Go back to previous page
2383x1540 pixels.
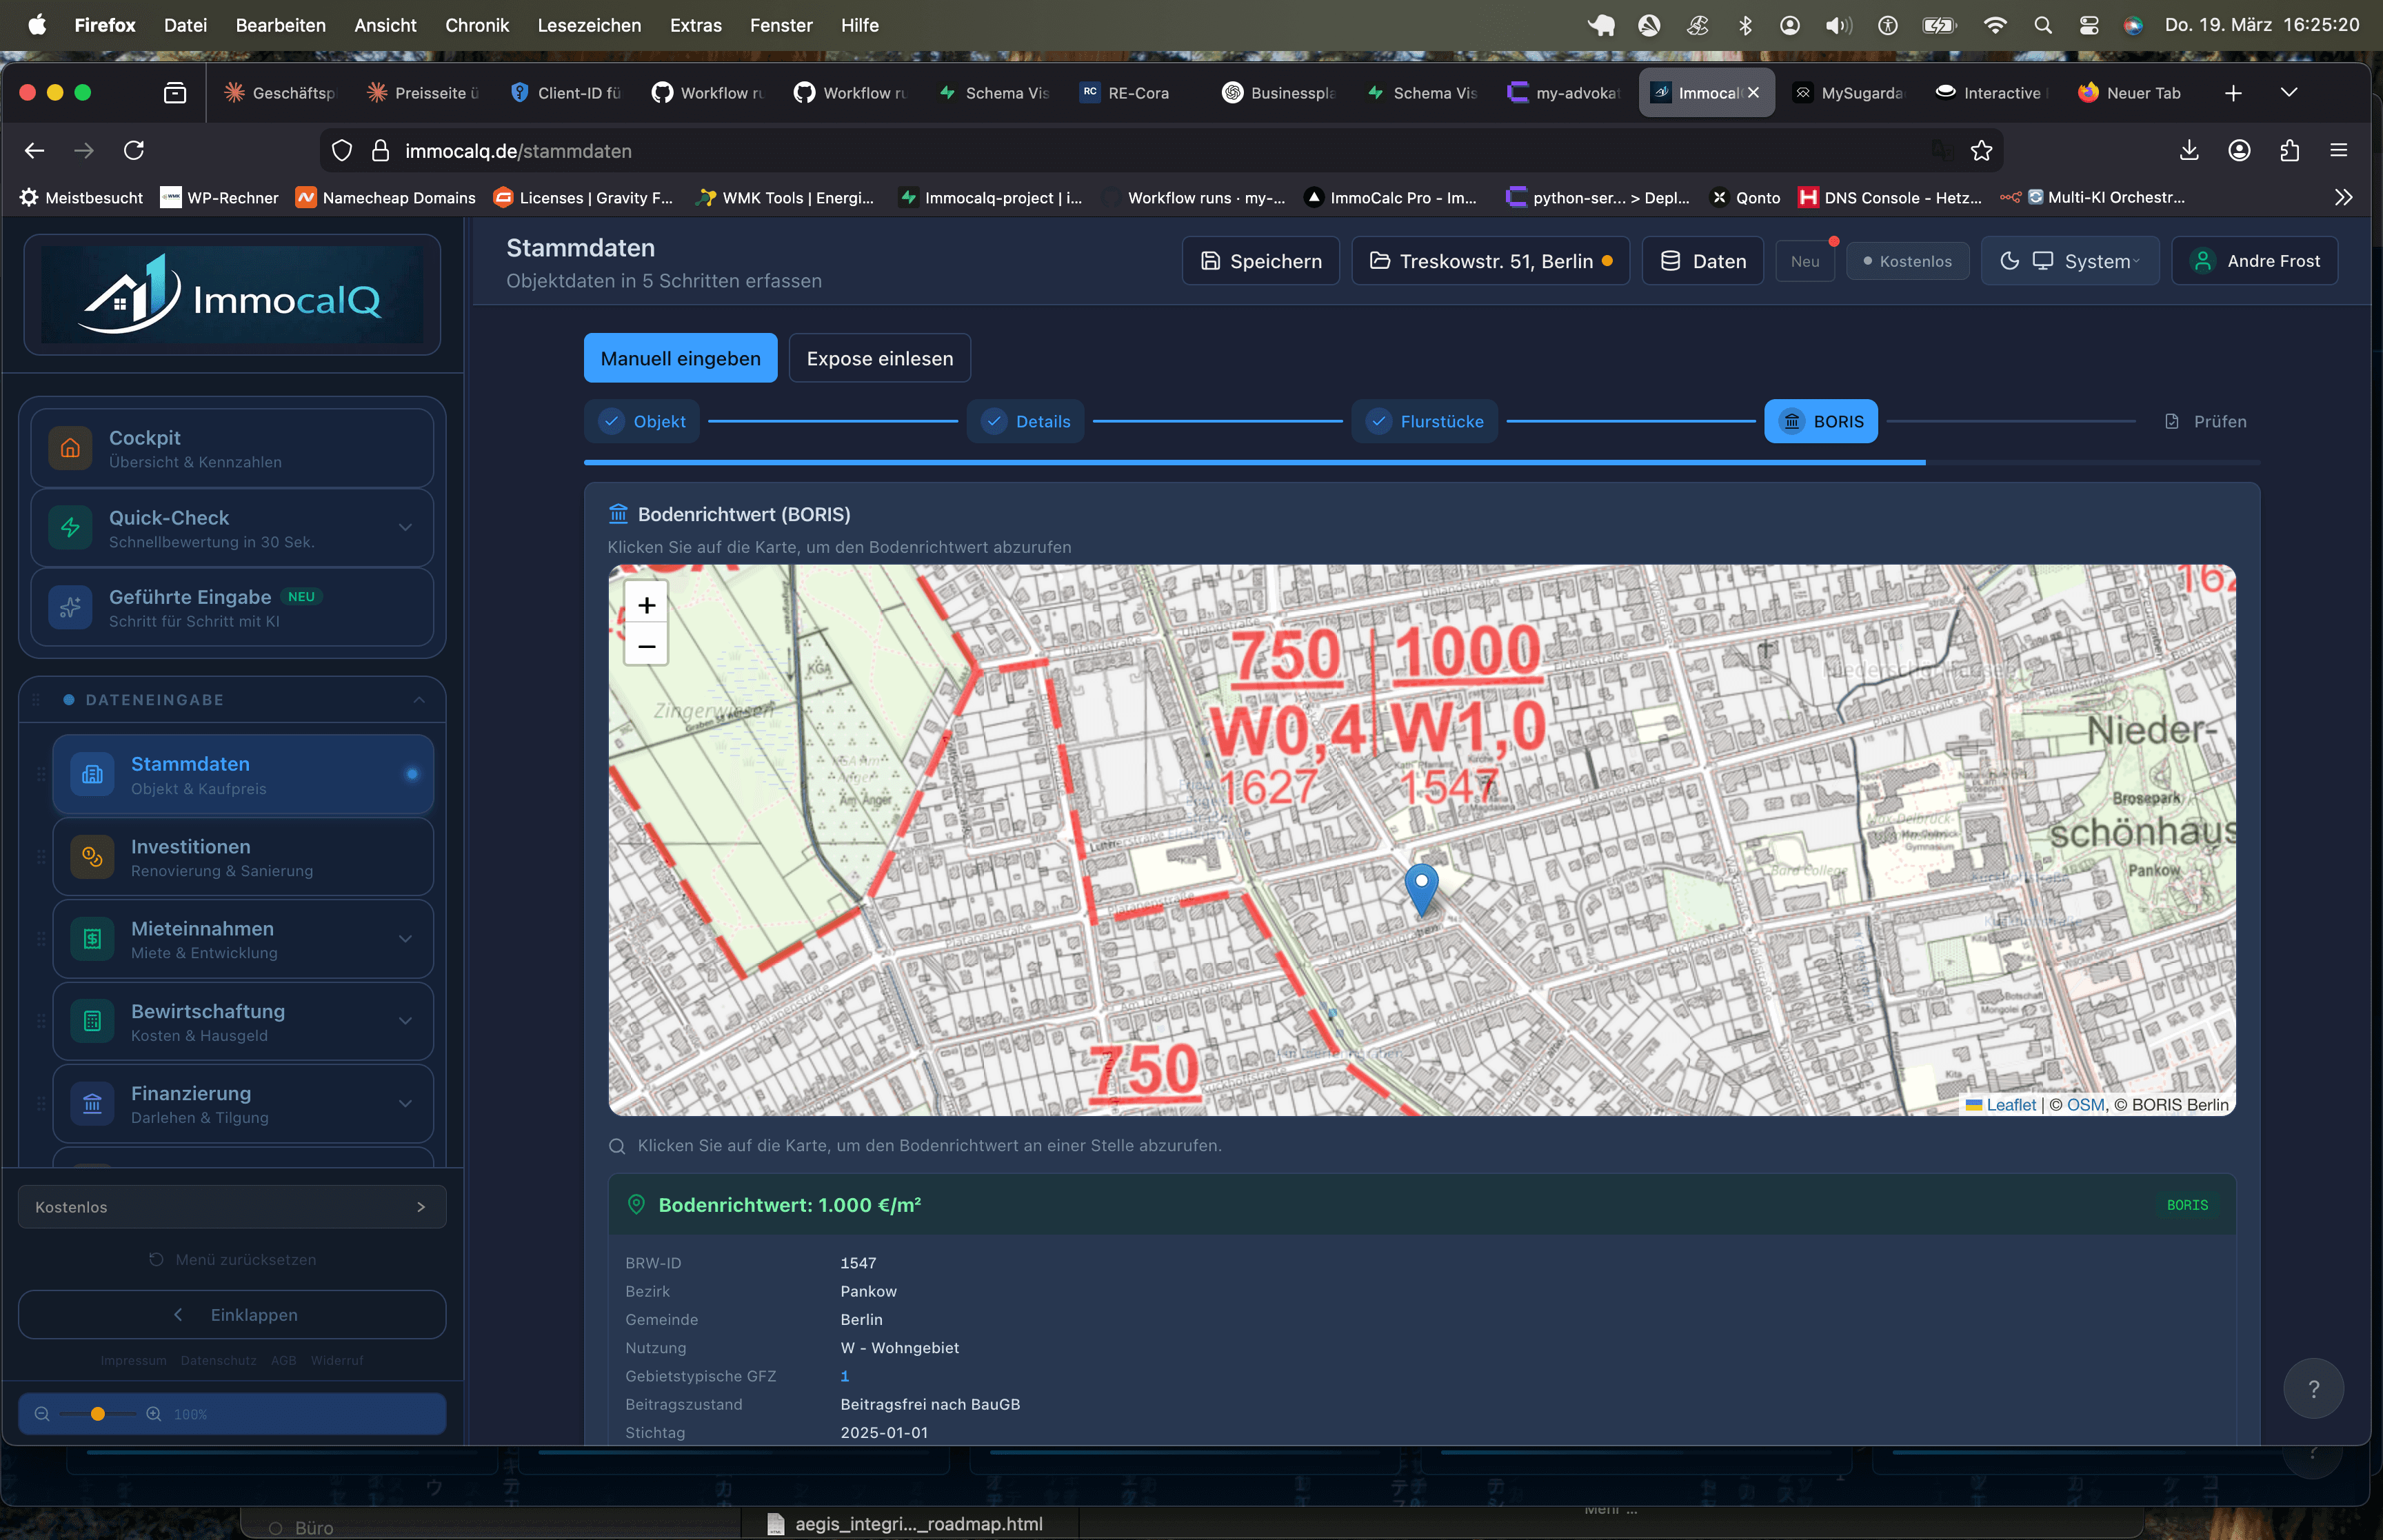[35, 150]
